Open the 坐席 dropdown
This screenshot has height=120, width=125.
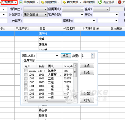click(101, 9)
